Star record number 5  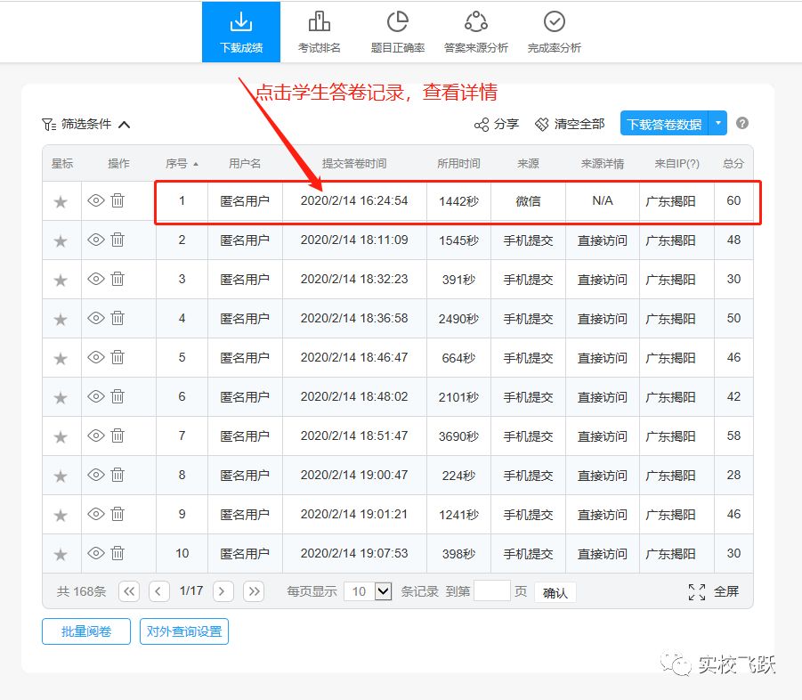tap(61, 357)
